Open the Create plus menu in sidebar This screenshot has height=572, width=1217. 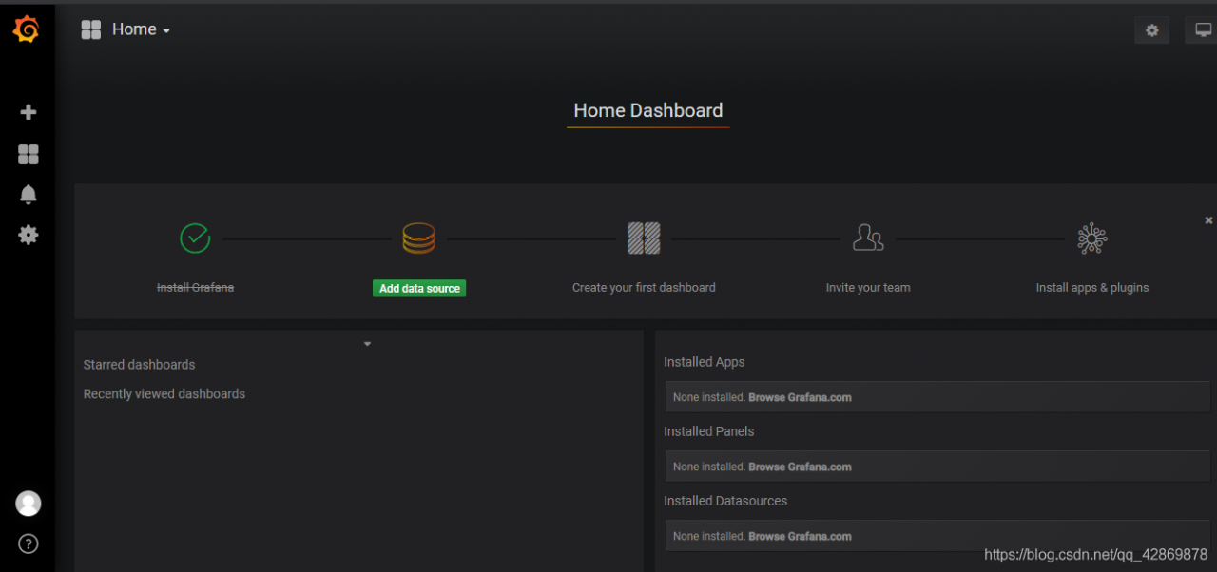coord(29,112)
